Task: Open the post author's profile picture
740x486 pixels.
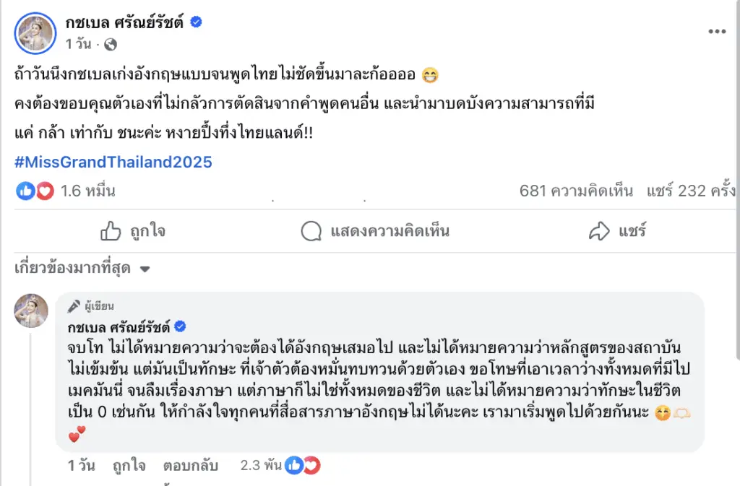Action: click(35, 33)
